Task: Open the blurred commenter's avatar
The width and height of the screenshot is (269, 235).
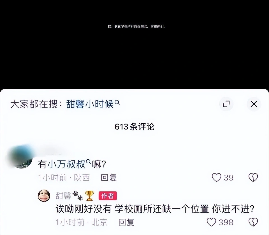Action: point(21,157)
